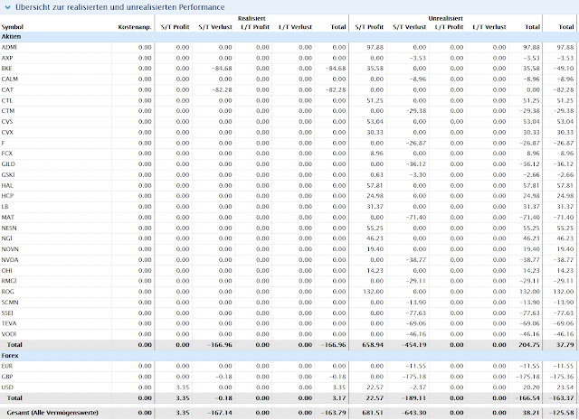This screenshot has height=420, width=579.
Task: Click Forex realized total value 3.17
Action: 338,398
